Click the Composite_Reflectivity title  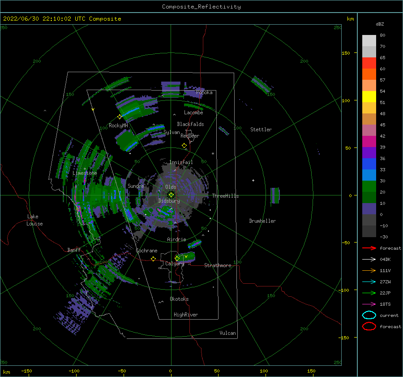[201, 7]
